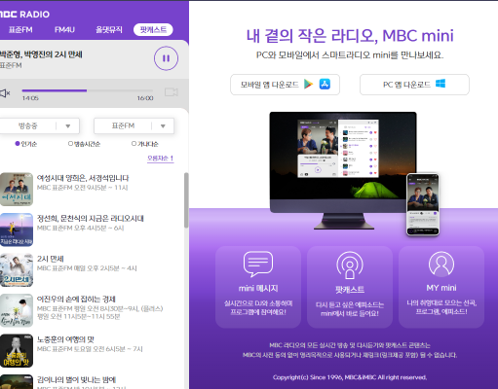The width and height of the screenshot is (498, 389).
Task: Select the 방송시간순 sort option
Action: tap(84, 144)
